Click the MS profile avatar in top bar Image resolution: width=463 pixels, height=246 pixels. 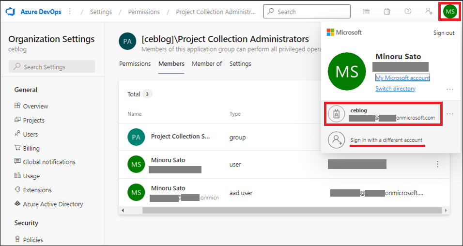pyautogui.click(x=450, y=12)
